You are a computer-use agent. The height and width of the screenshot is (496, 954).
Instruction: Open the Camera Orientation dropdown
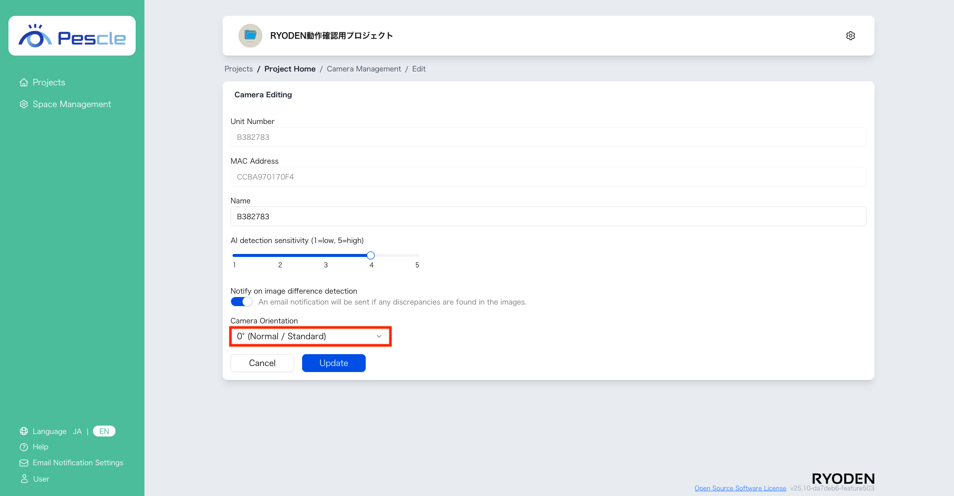click(x=310, y=336)
